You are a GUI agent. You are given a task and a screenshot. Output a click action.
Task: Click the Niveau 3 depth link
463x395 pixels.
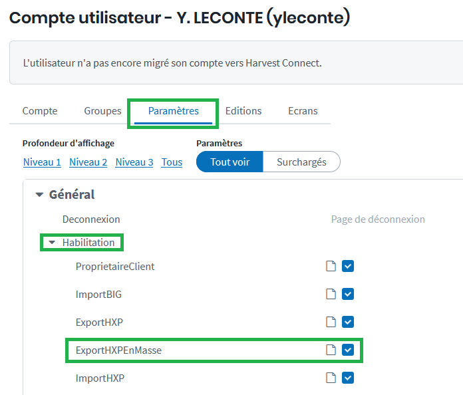click(x=134, y=162)
